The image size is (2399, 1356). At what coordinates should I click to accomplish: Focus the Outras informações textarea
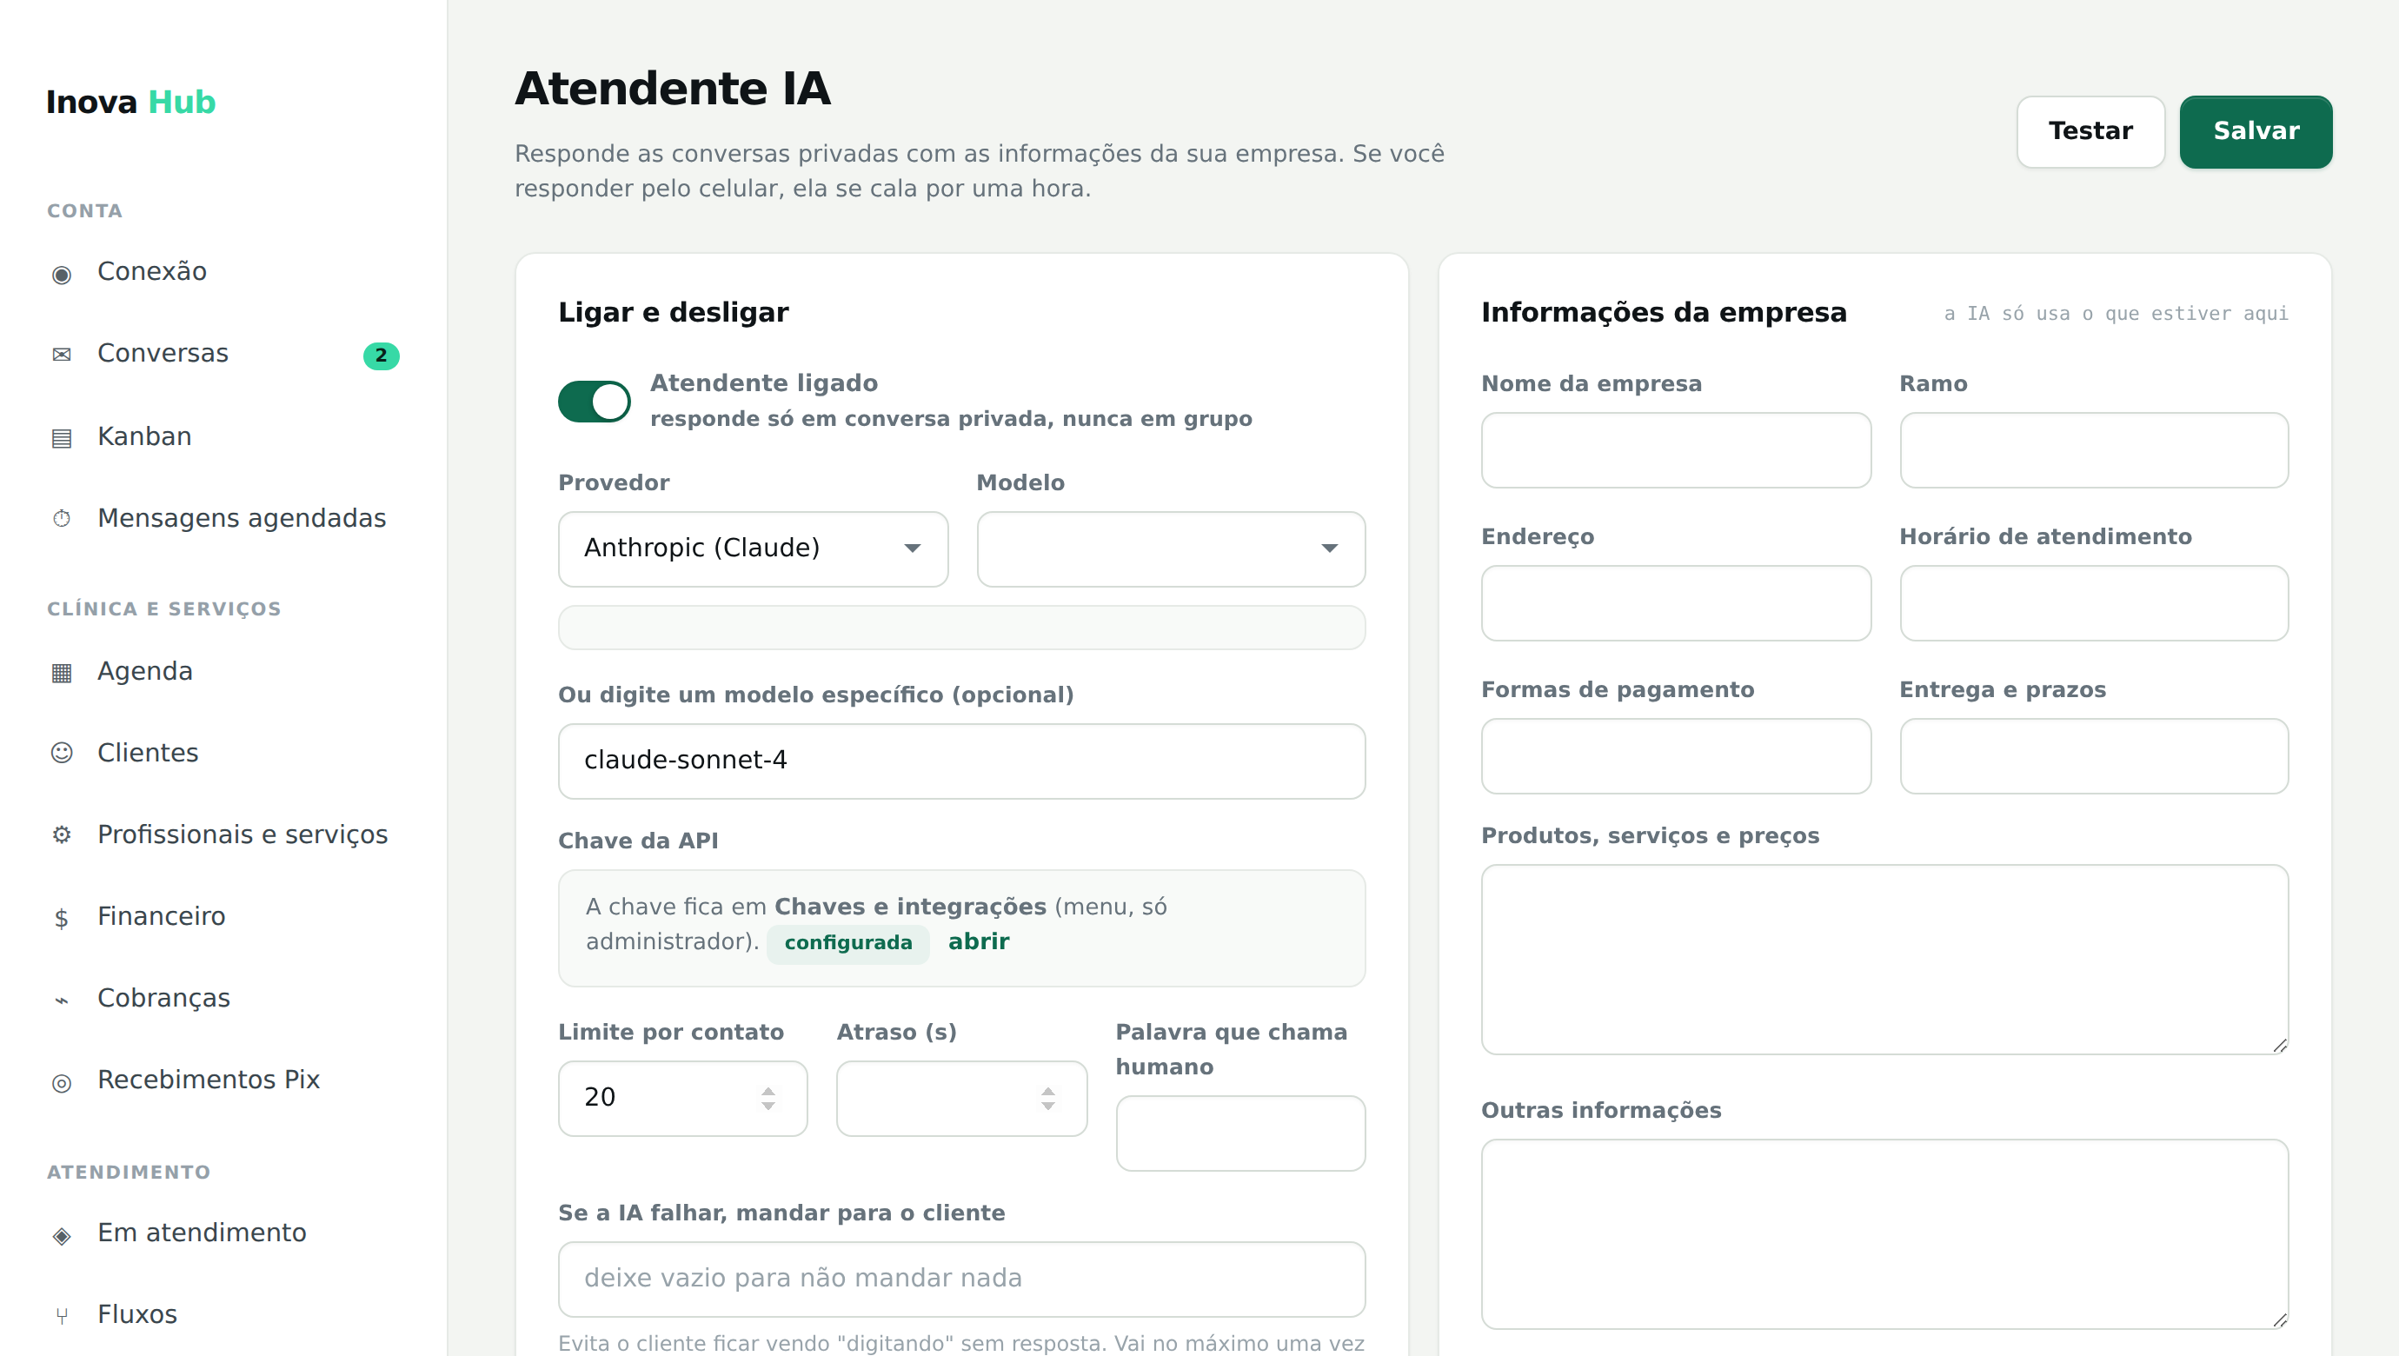pos(1885,1234)
